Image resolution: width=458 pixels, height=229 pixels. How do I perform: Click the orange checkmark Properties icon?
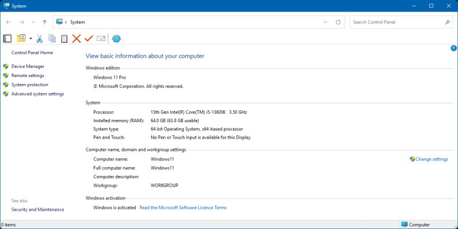click(x=89, y=38)
